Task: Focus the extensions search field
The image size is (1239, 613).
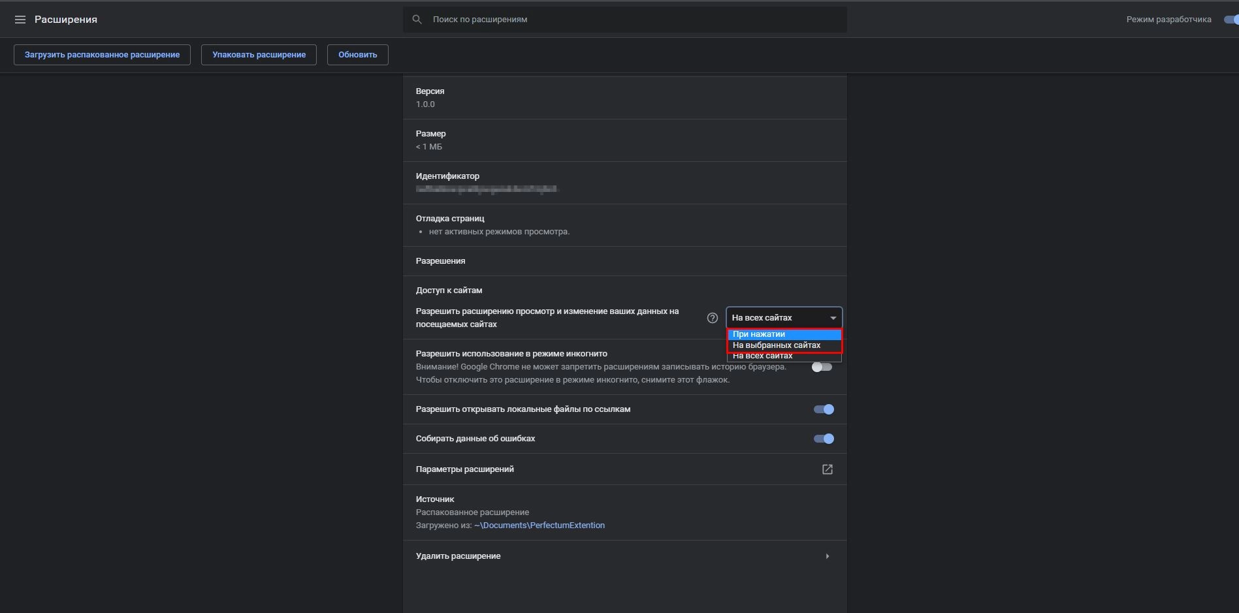Action: coord(624,20)
